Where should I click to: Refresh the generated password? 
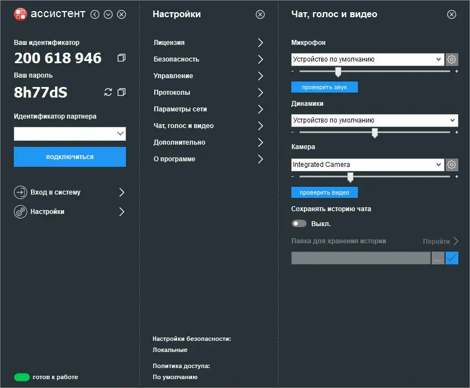(x=108, y=92)
